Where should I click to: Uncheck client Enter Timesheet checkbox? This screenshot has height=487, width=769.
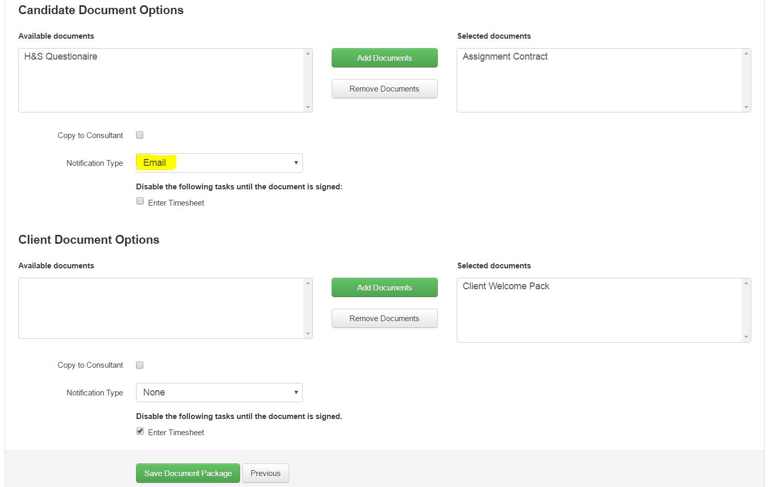[140, 431]
